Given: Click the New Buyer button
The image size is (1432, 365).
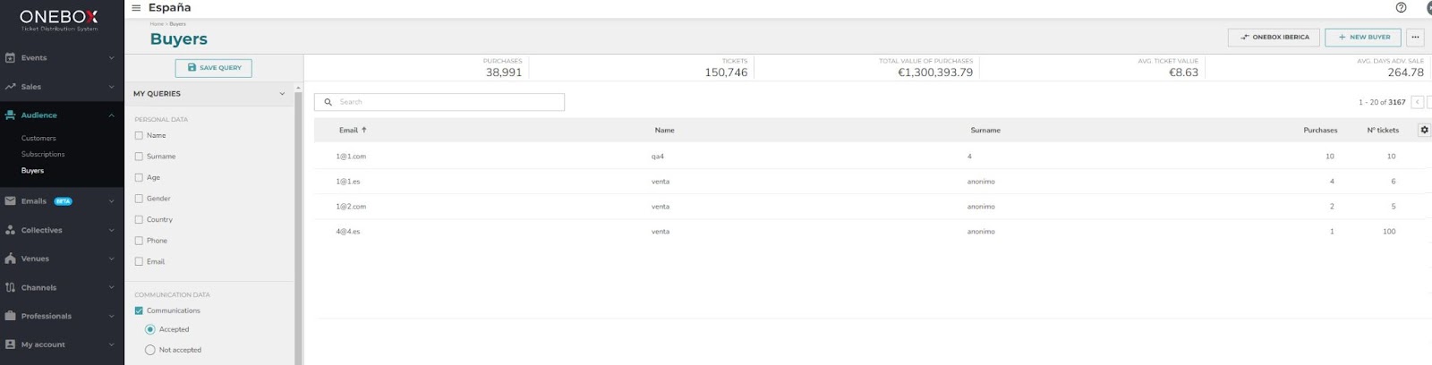Looking at the screenshot, I should tap(1363, 37).
